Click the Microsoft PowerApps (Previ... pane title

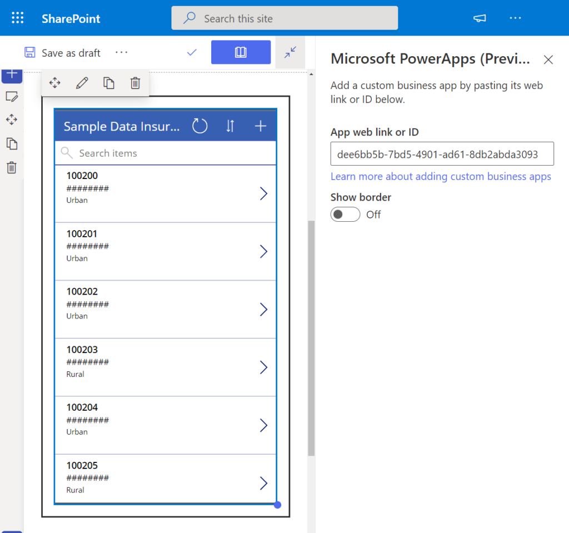[x=431, y=59]
